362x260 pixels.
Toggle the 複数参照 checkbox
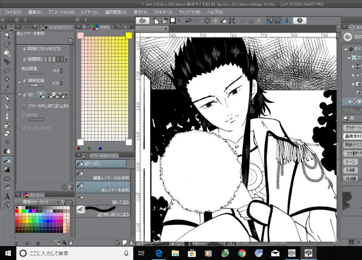click(x=24, y=95)
